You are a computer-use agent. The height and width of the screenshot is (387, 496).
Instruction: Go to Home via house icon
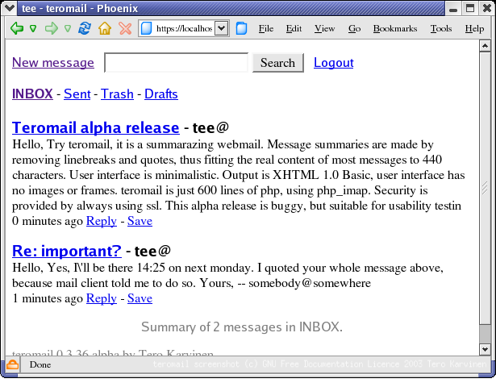tap(105, 28)
